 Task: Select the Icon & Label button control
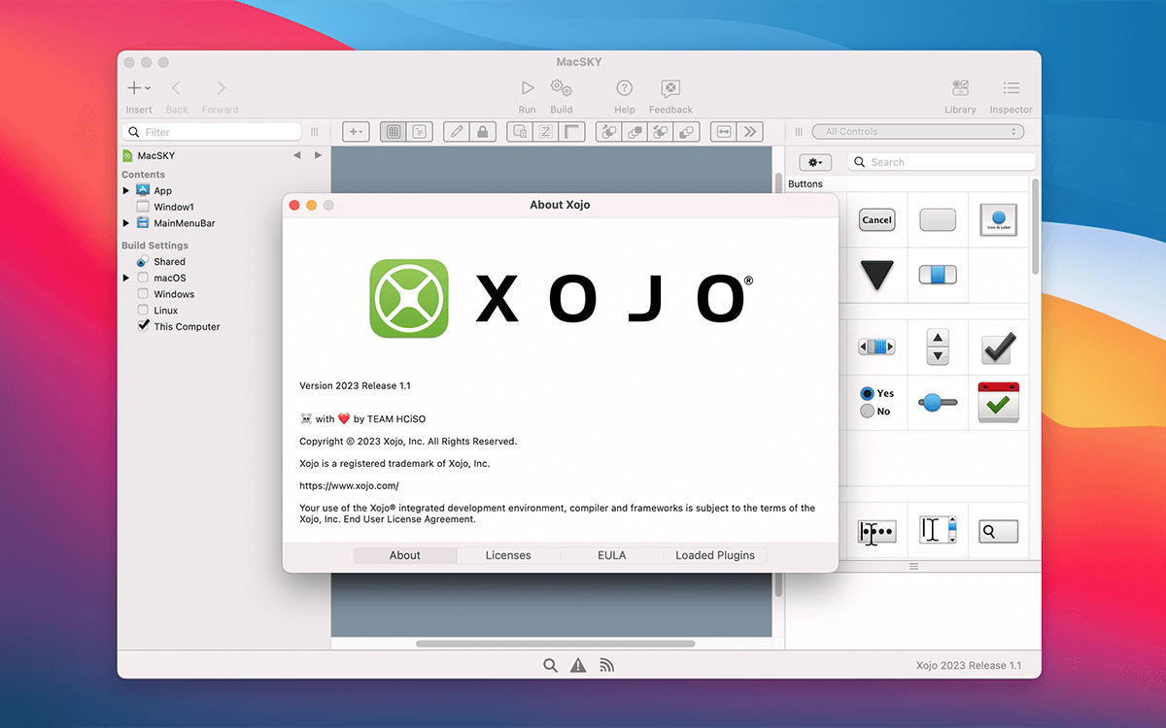pyautogui.click(x=998, y=220)
